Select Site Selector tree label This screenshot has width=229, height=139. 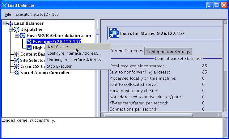coord(32,60)
